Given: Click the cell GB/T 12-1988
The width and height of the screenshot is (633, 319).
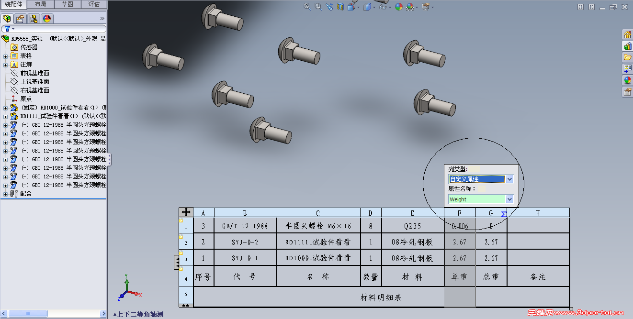Looking at the screenshot, I should click(x=245, y=226).
